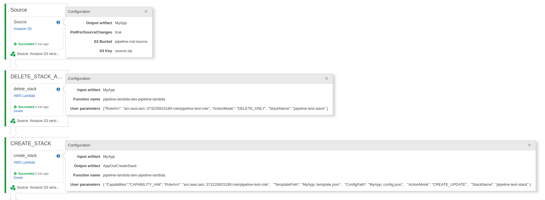Viewport: 545px width, 200px height.
Task: Click Output artifact value MyApp in Source config
Action: tap(121, 23)
